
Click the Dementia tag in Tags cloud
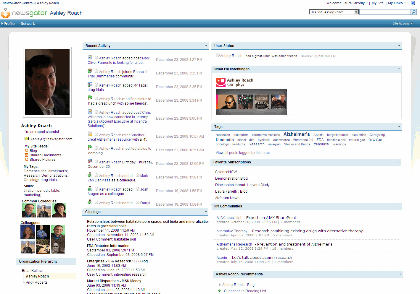tap(225, 140)
